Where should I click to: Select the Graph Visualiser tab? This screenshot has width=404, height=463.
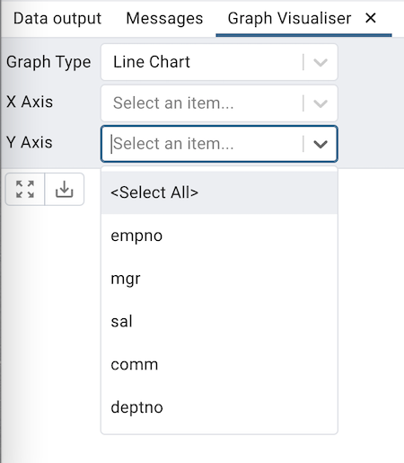click(x=289, y=19)
